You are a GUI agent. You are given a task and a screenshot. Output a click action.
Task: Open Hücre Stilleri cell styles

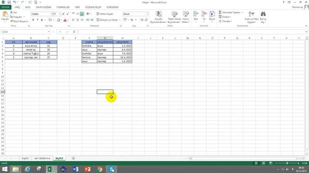185,17
